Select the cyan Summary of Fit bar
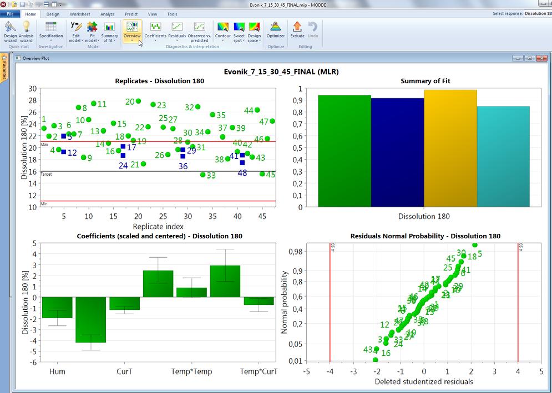The width and height of the screenshot is (552, 393). (503, 156)
